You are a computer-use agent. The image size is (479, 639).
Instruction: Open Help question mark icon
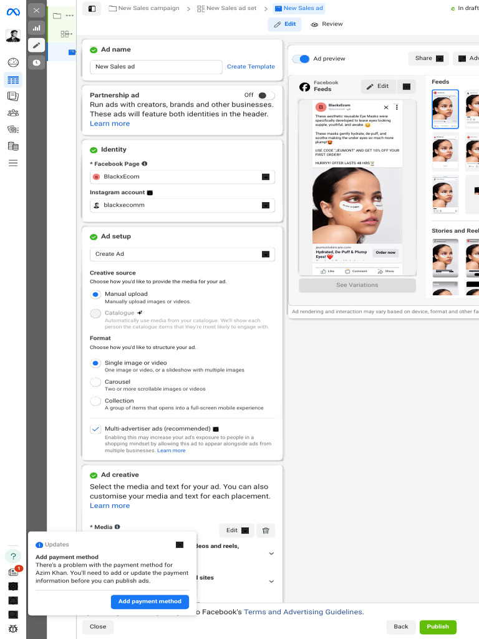point(13,556)
